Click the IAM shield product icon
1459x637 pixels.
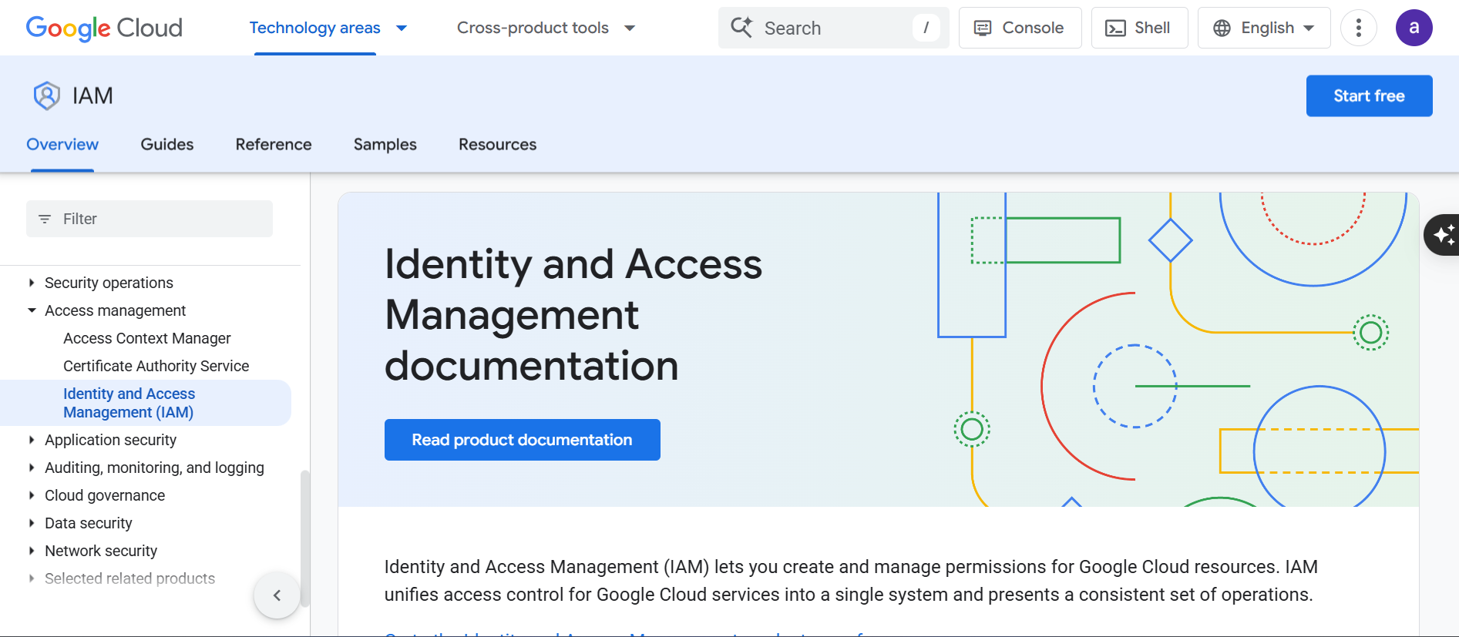pos(46,96)
